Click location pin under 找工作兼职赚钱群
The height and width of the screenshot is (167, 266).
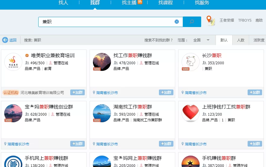tap(94, 93)
